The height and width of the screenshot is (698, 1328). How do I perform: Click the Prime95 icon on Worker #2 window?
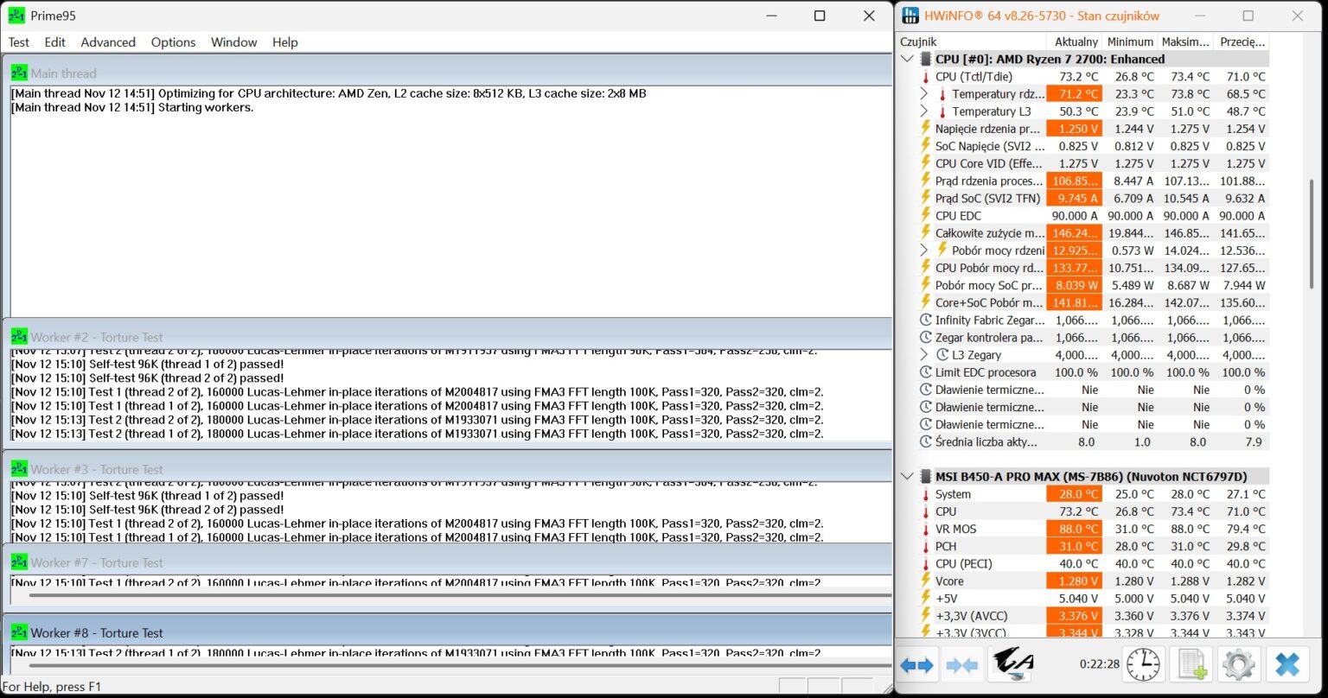19,337
